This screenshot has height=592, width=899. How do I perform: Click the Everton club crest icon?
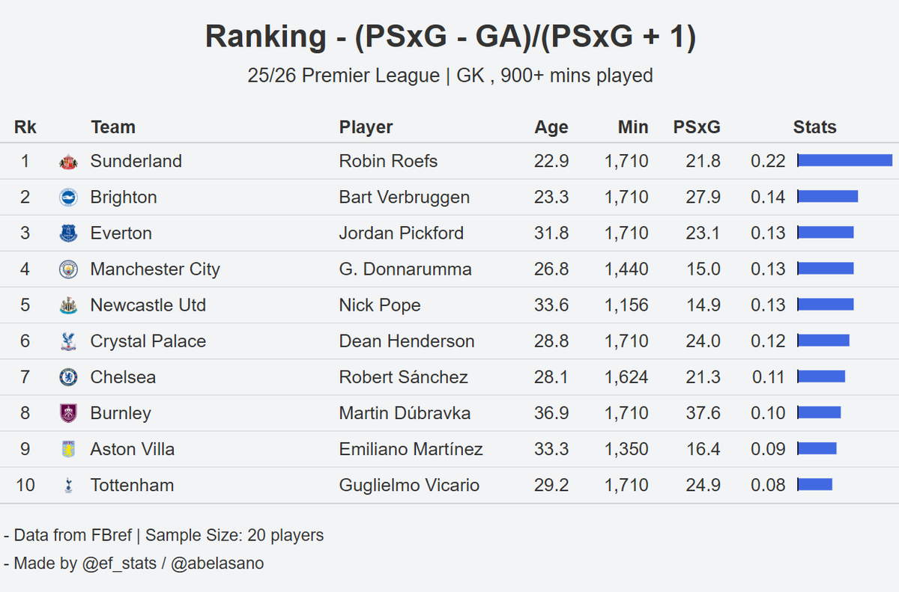pyautogui.click(x=68, y=234)
